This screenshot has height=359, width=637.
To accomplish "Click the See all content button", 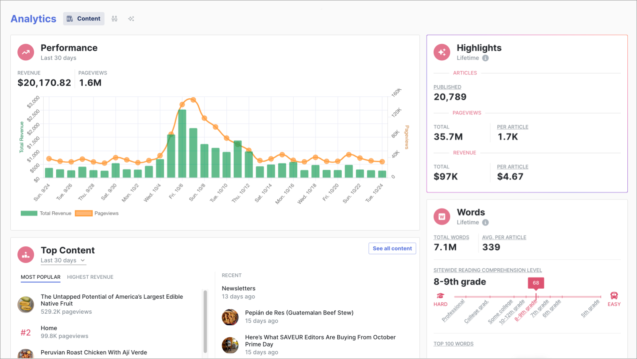I will [x=392, y=248].
